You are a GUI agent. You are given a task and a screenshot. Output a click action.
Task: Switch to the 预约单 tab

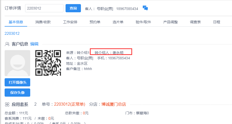[95, 22]
